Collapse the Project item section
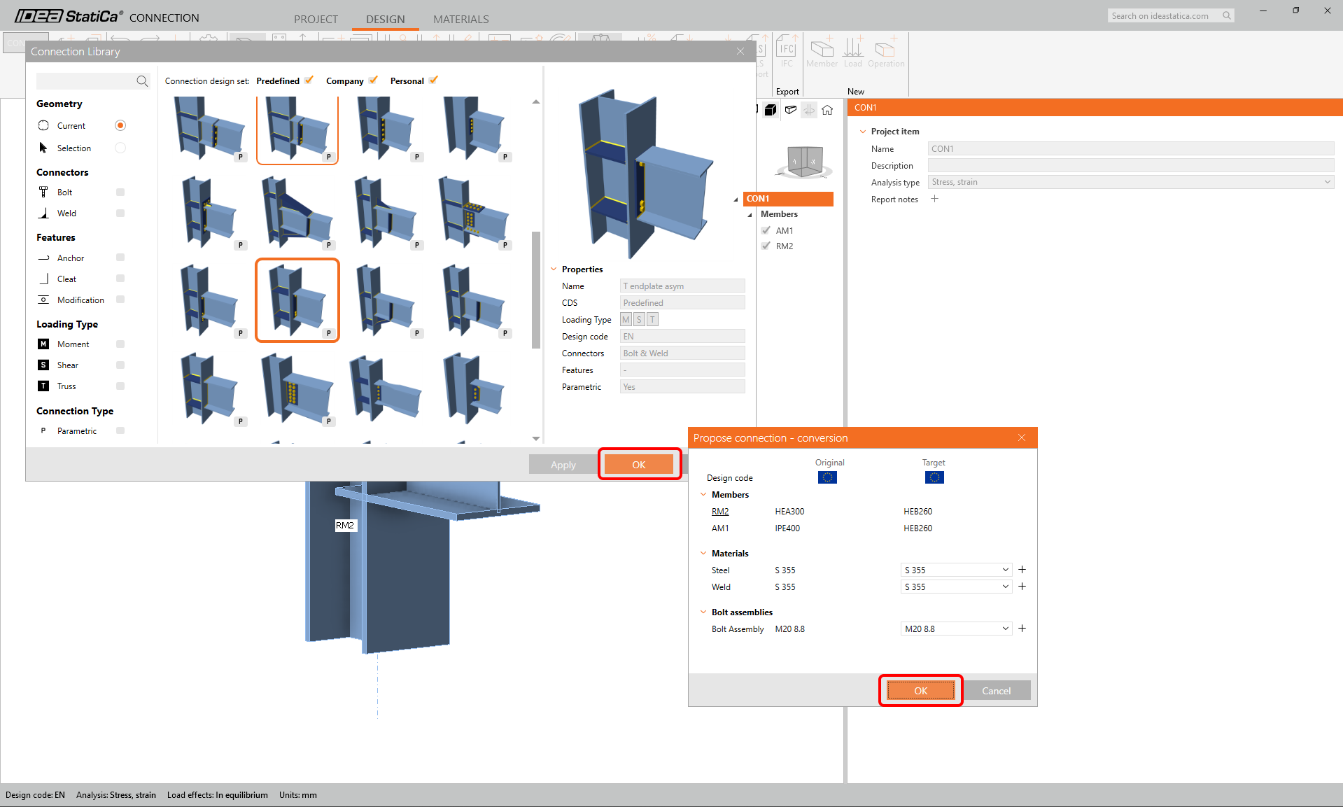The width and height of the screenshot is (1343, 807). (x=863, y=132)
